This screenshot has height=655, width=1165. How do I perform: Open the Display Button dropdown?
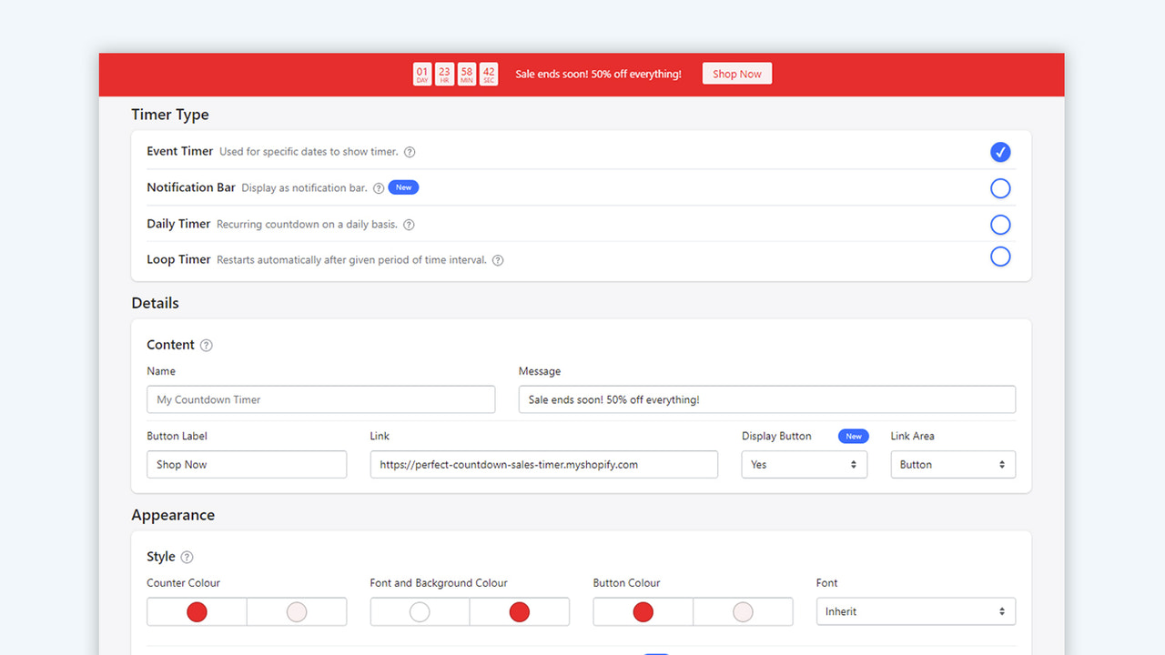click(x=804, y=464)
